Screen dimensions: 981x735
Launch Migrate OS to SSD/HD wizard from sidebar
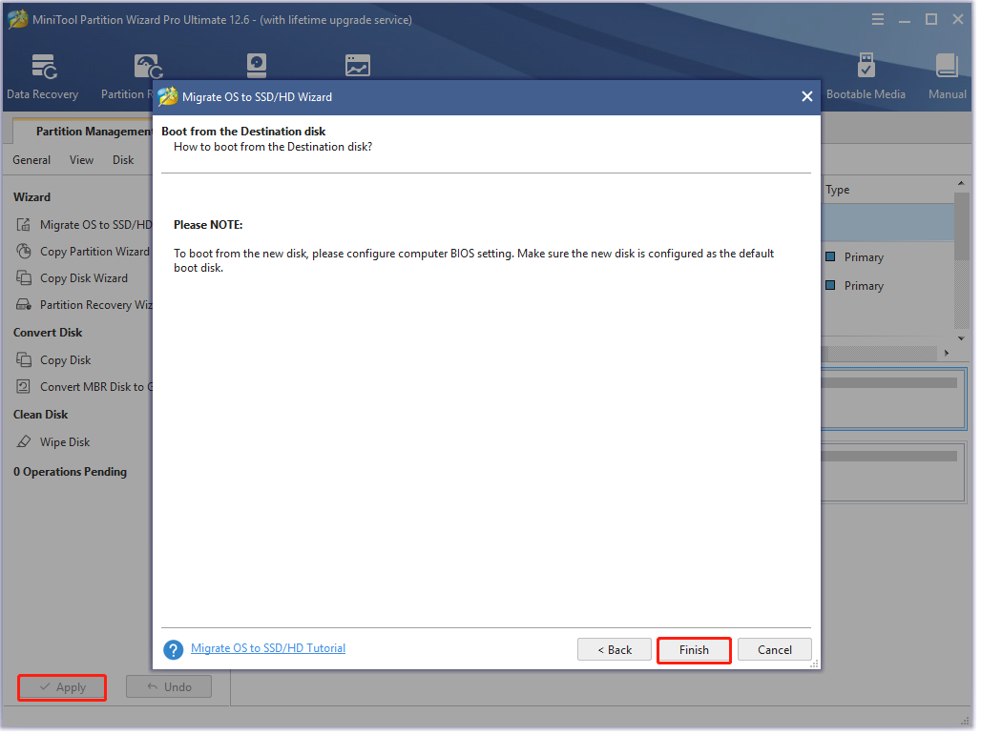96,226
